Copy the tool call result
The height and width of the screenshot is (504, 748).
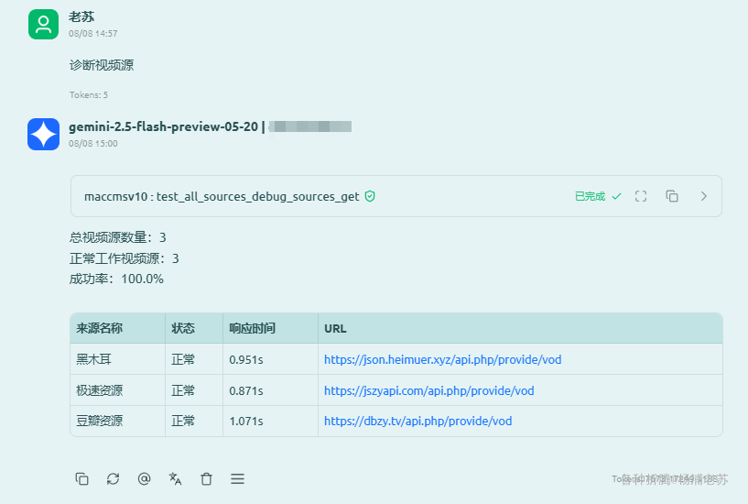click(672, 196)
